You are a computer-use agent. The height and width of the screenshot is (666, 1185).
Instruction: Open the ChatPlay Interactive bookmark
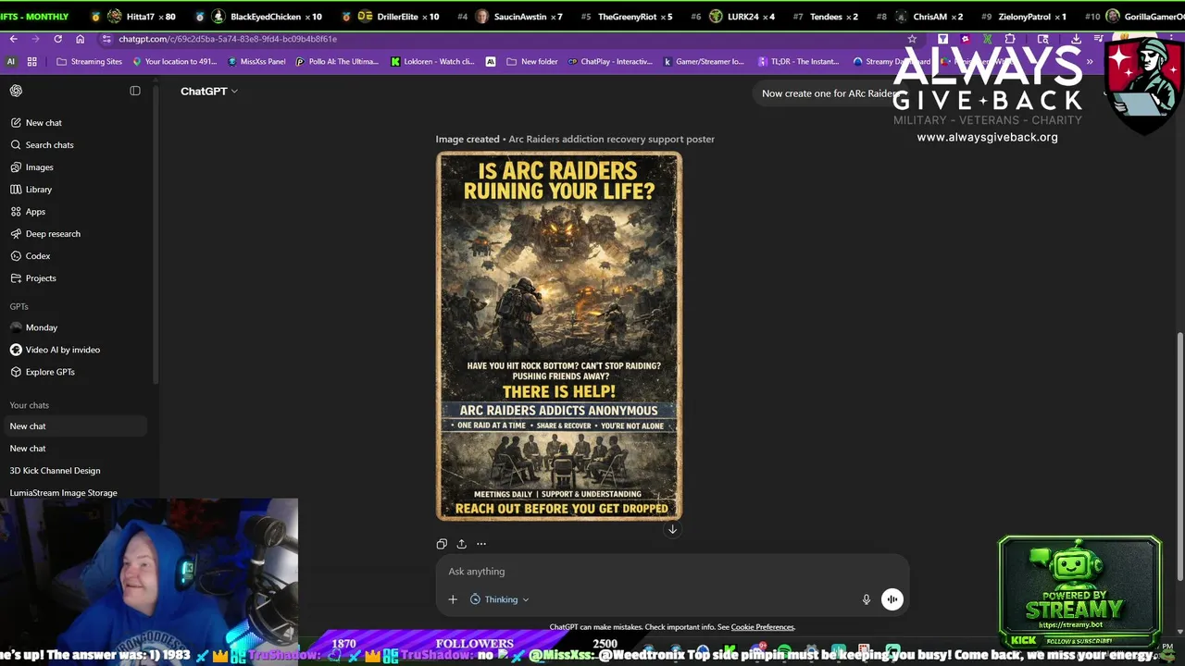pos(609,62)
